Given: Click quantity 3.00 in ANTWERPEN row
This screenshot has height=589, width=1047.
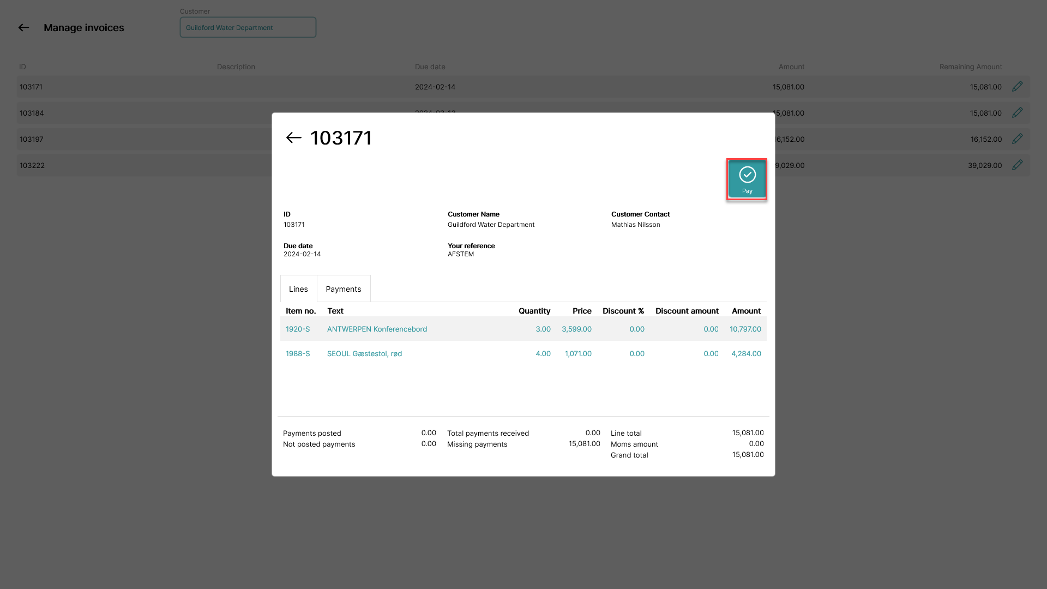Looking at the screenshot, I should tap(543, 329).
